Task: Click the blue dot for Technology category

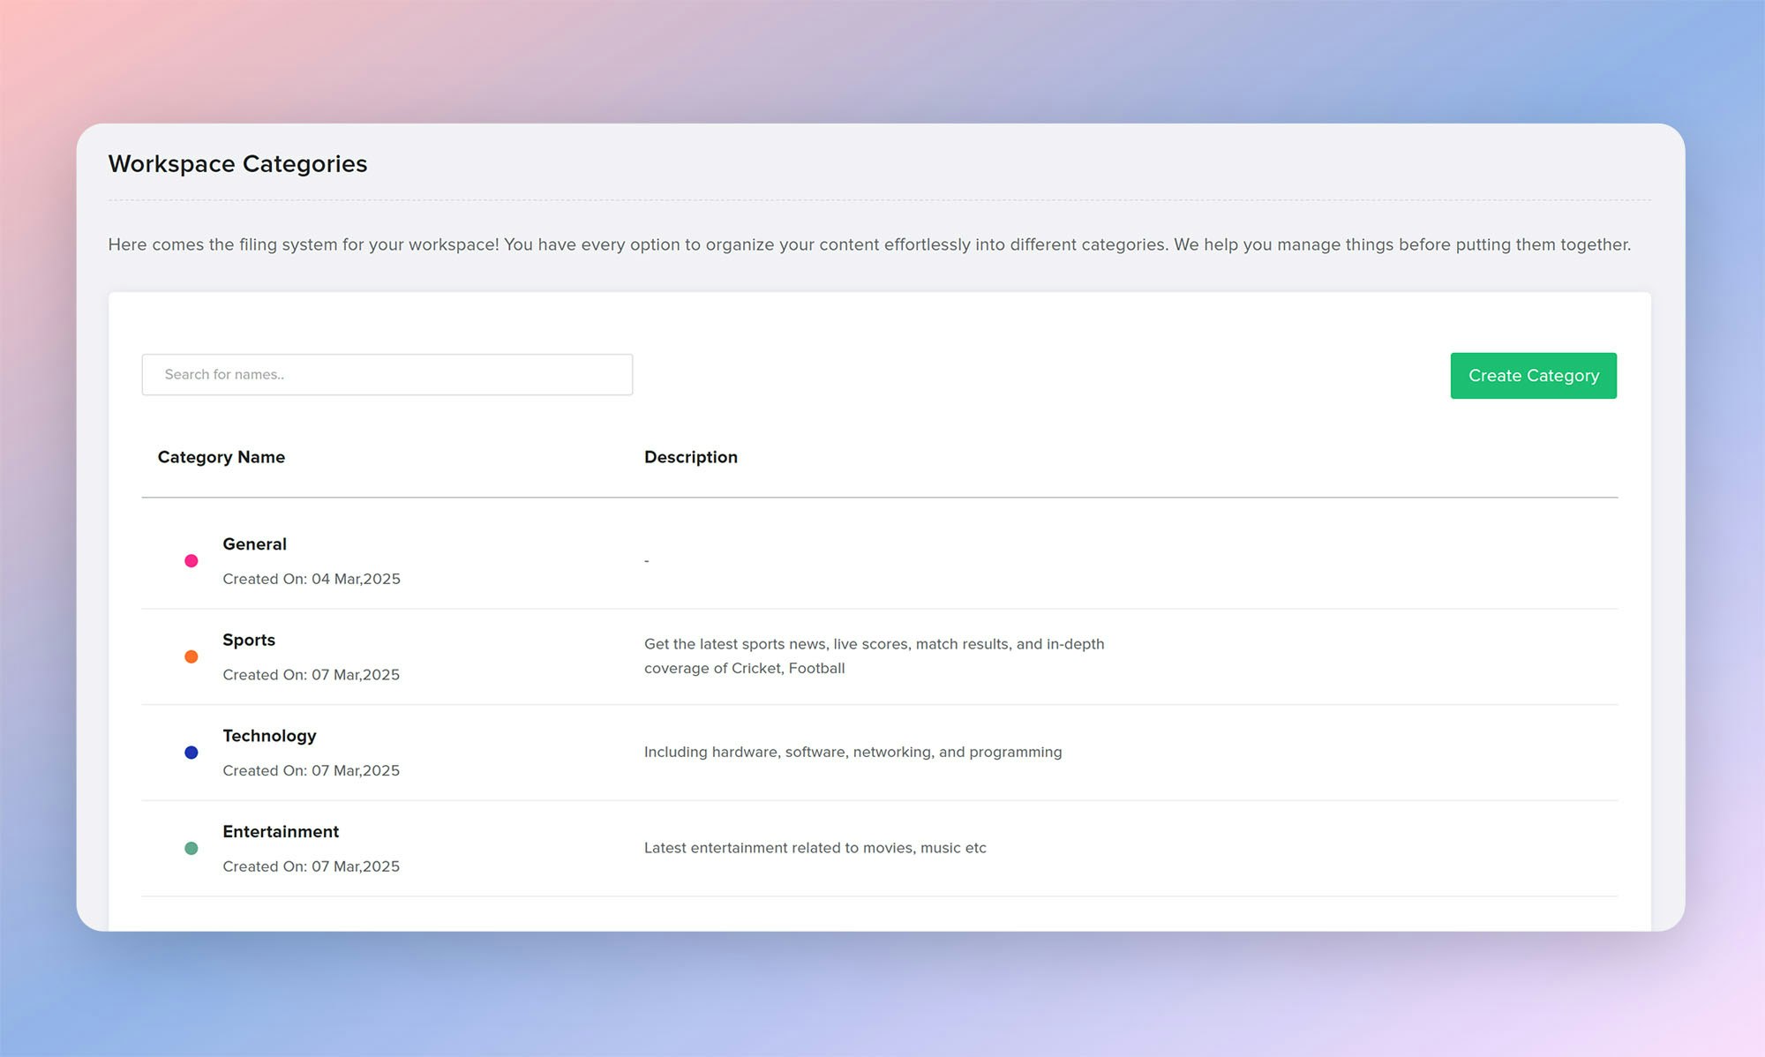Action: (191, 753)
